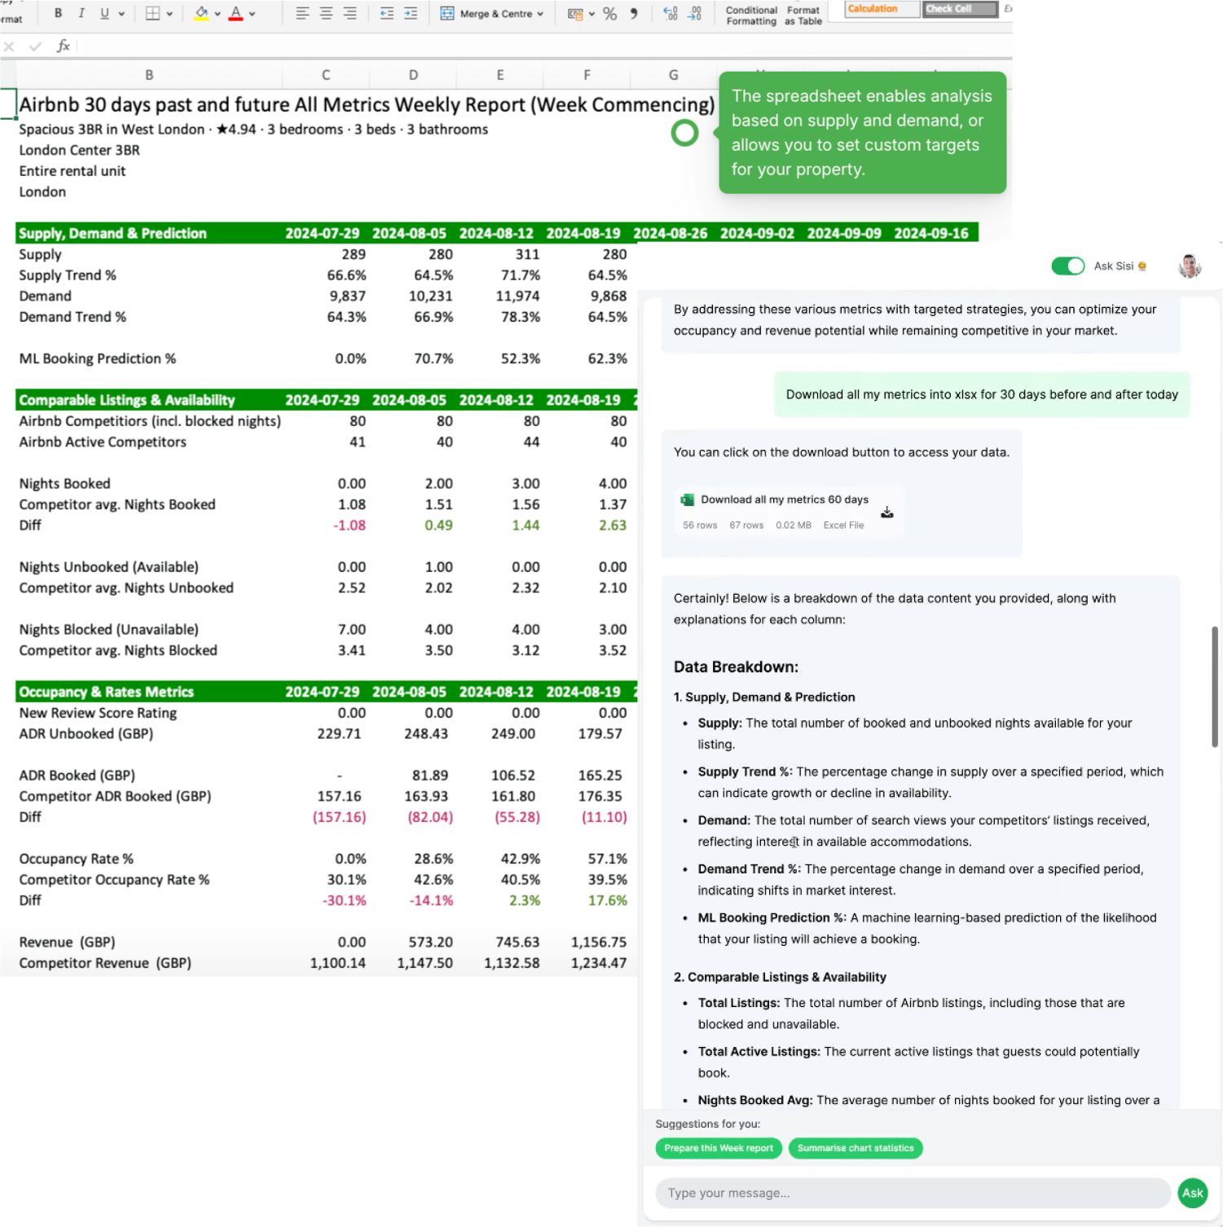Viewport: 1223px width, 1227px height.
Task: Toggle italic formatting in Excel toolbar
Action: pyautogui.click(x=81, y=13)
